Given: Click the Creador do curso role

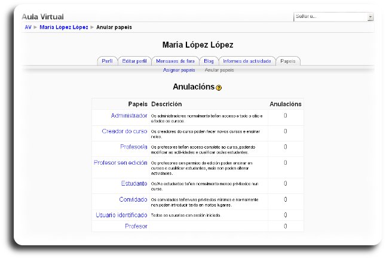Looking at the screenshot, I should [124, 131].
